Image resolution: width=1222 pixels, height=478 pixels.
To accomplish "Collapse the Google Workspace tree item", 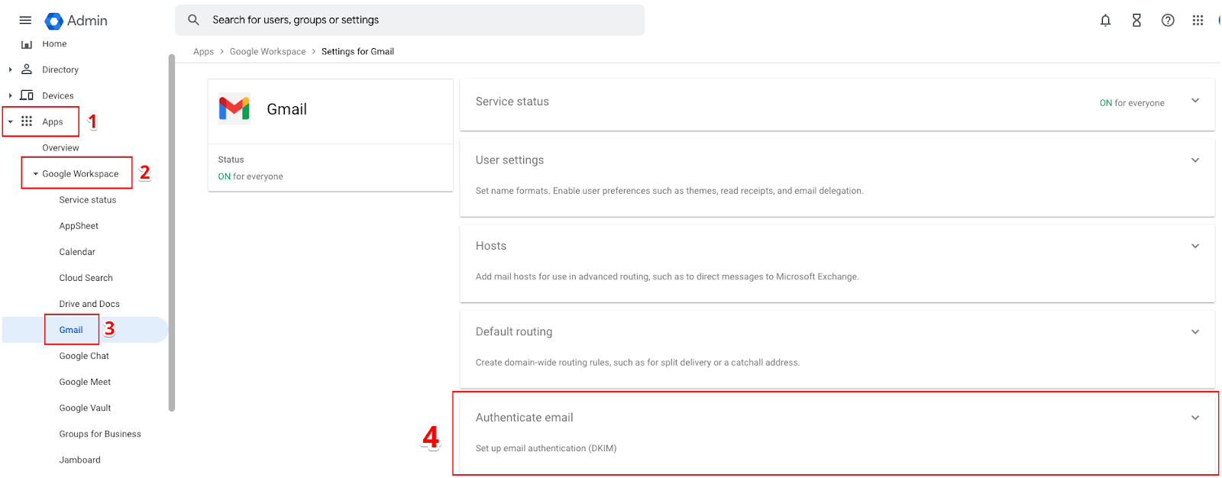I will (x=36, y=174).
